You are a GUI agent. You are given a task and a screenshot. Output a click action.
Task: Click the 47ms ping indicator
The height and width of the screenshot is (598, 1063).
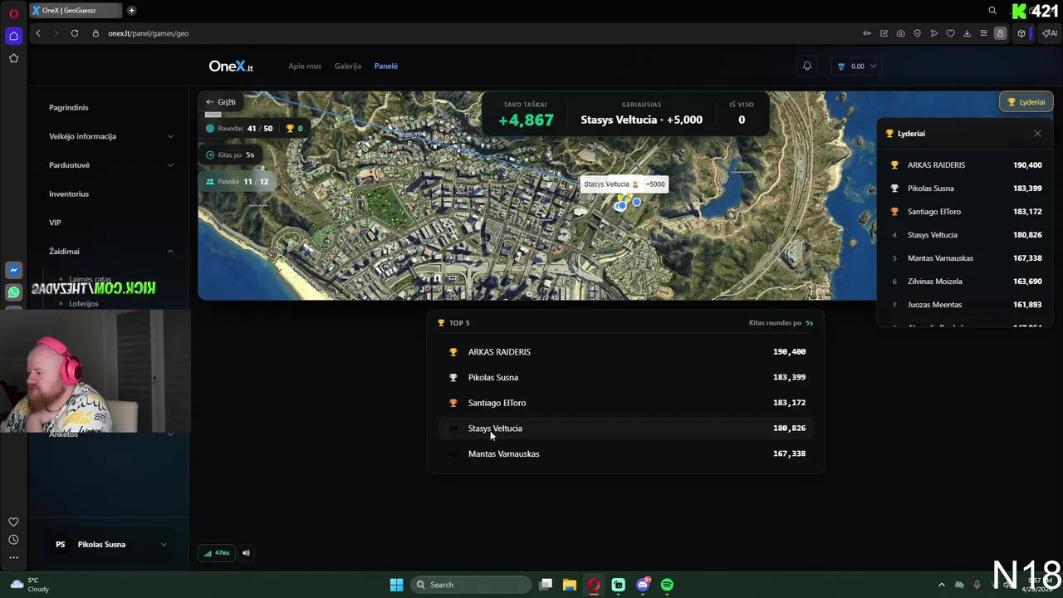point(218,552)
